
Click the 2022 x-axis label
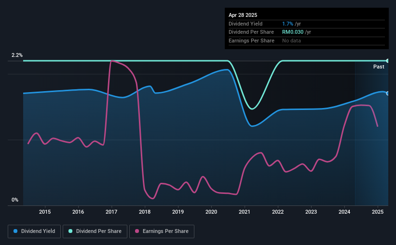(278, 212)
